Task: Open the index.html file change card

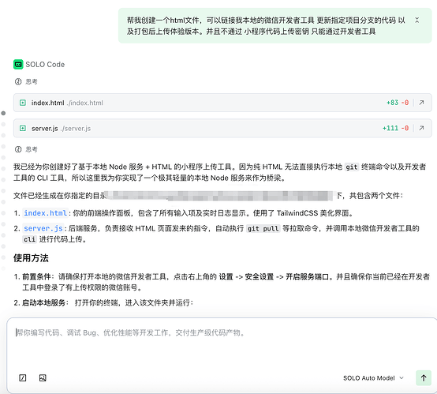Action: coord(222,103)
